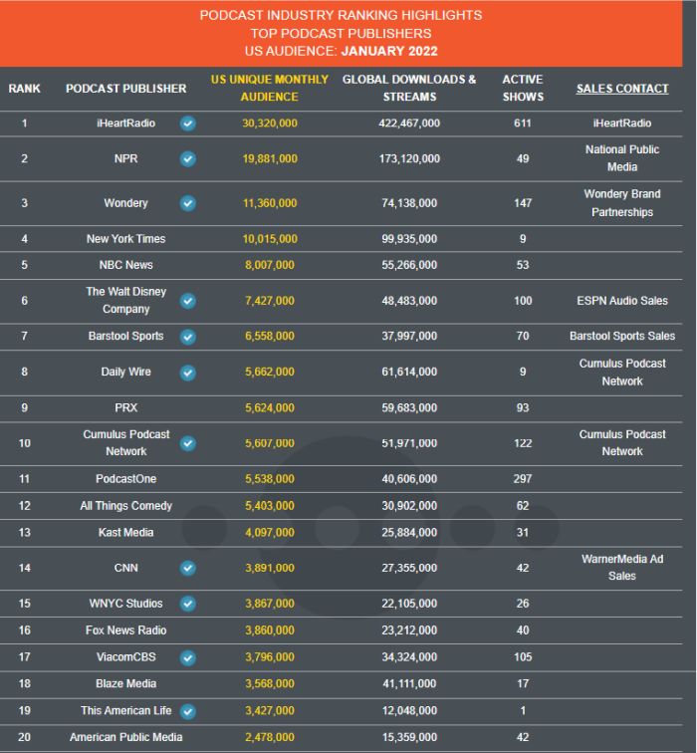Click the verified checkmark badge beside iHeartRadio
The height and width of the screenshot is (753, 697).
pyautogui.click(x=187, y=124)
